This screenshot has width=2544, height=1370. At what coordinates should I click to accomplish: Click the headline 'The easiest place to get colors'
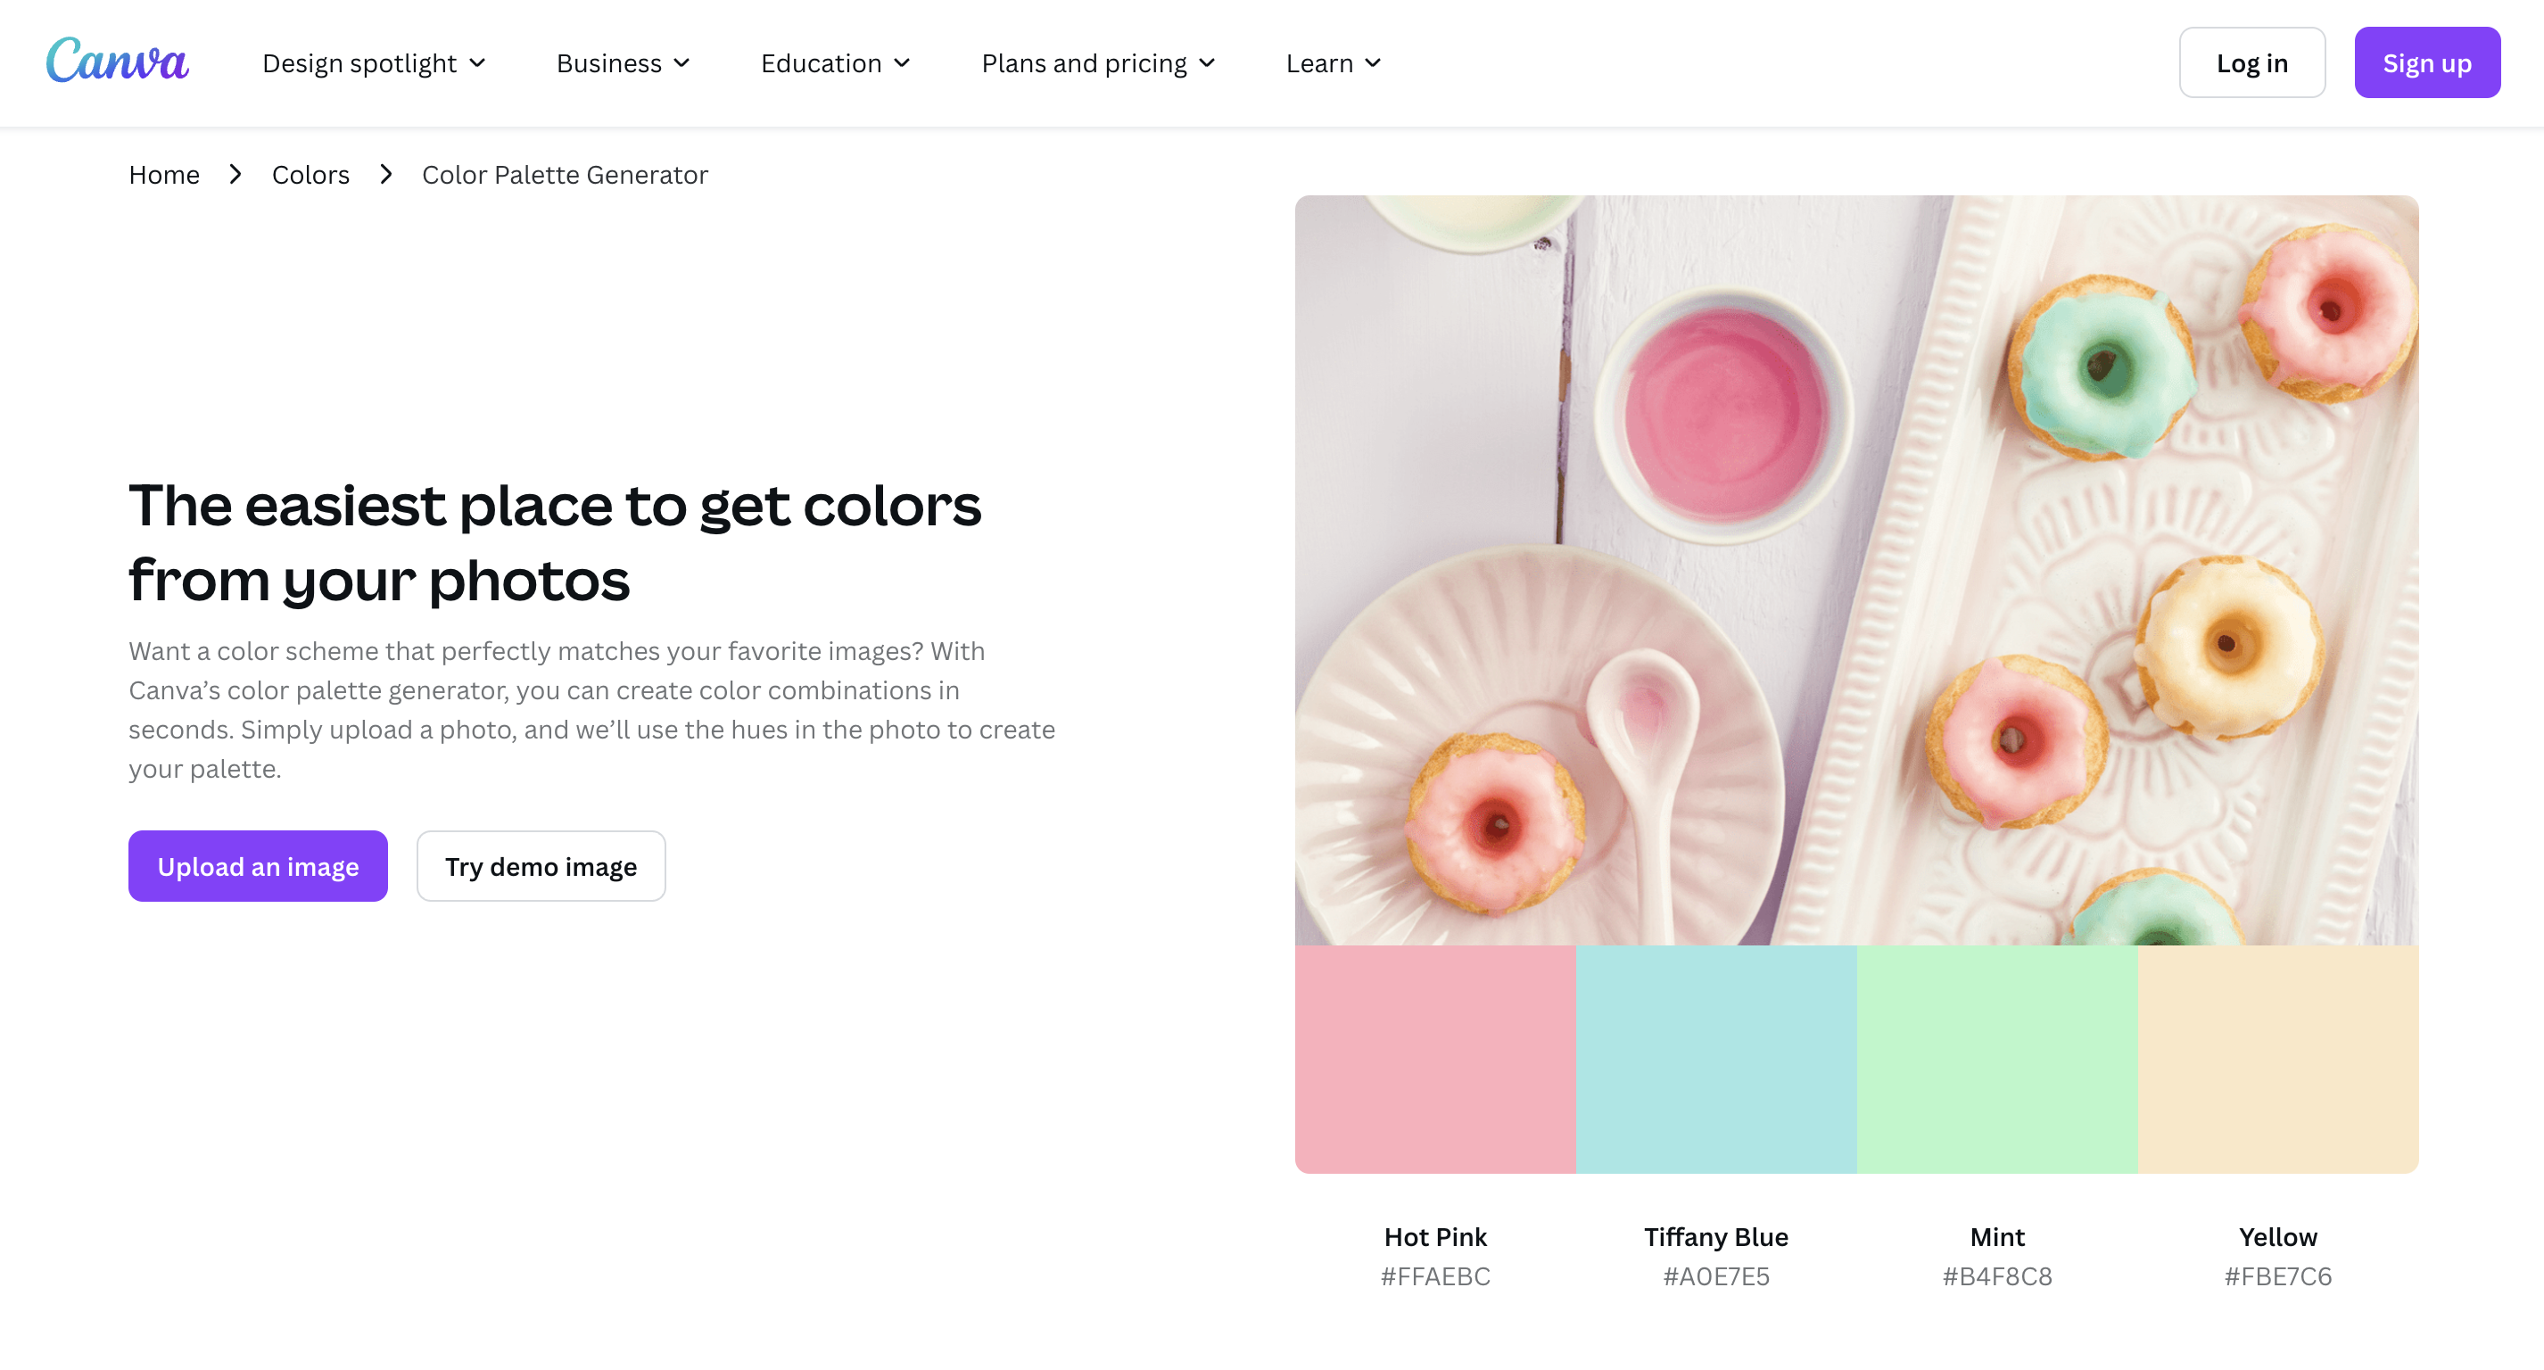tap(555, 506)
